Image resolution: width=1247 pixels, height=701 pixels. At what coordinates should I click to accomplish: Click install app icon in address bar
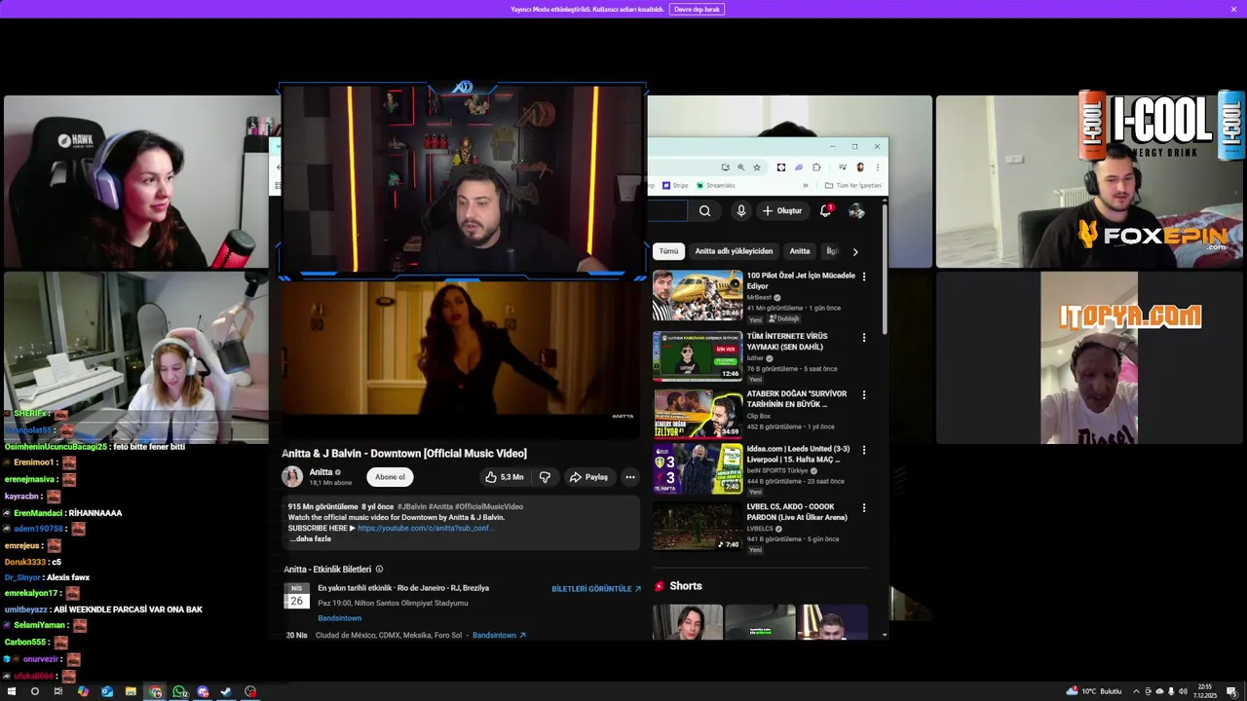pos(726,167)
